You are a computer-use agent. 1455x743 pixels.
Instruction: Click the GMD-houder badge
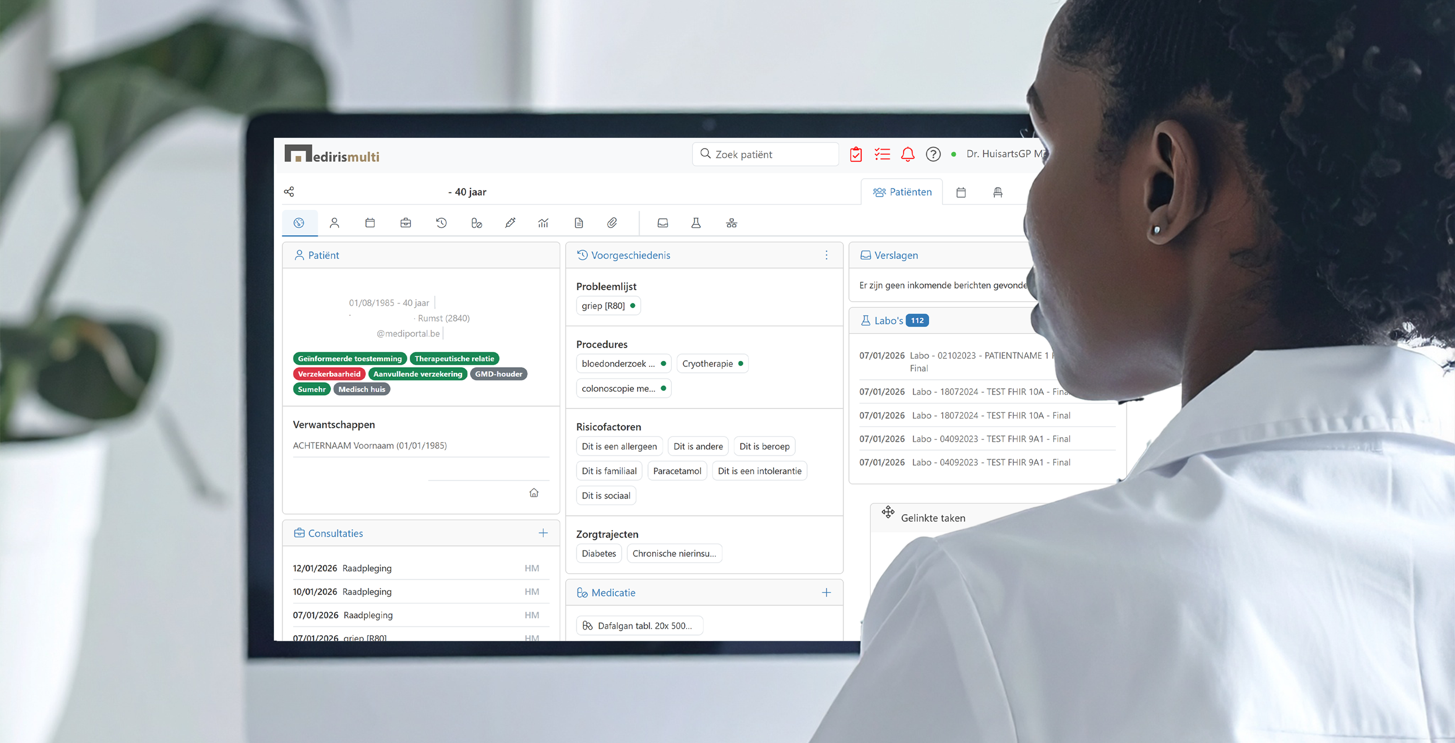499,374
